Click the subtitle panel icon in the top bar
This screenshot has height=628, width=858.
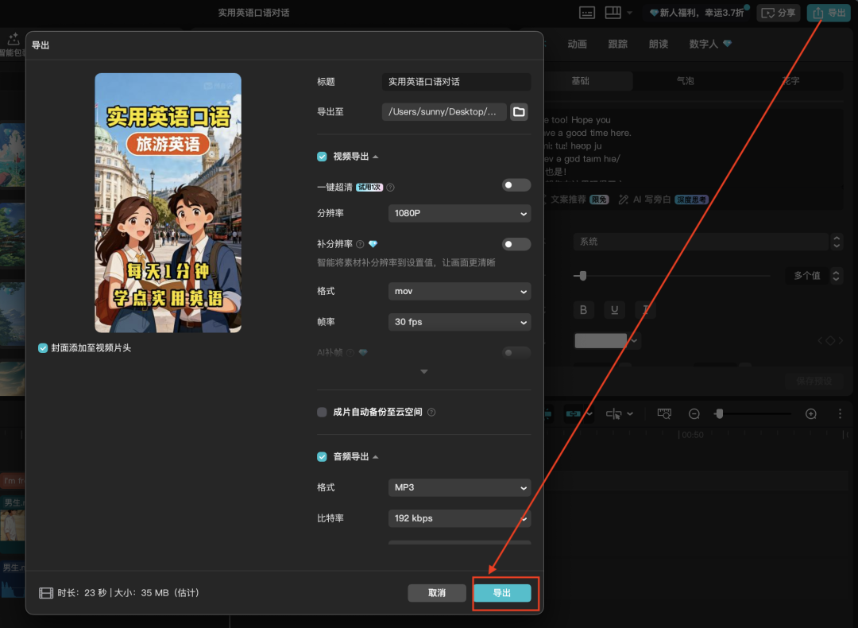[x=586, y=13]
